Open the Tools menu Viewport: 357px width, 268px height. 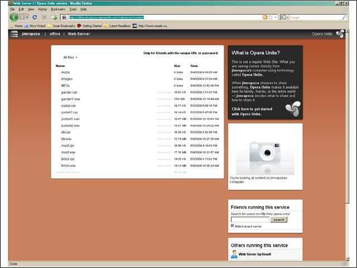coord(73,9)
